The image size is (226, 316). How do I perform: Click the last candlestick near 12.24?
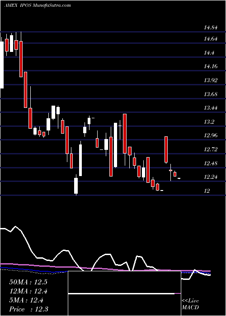tap(179, 178)
